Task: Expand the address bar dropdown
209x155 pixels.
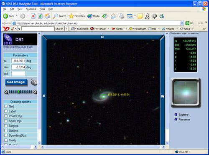Action: pos(182,23)
